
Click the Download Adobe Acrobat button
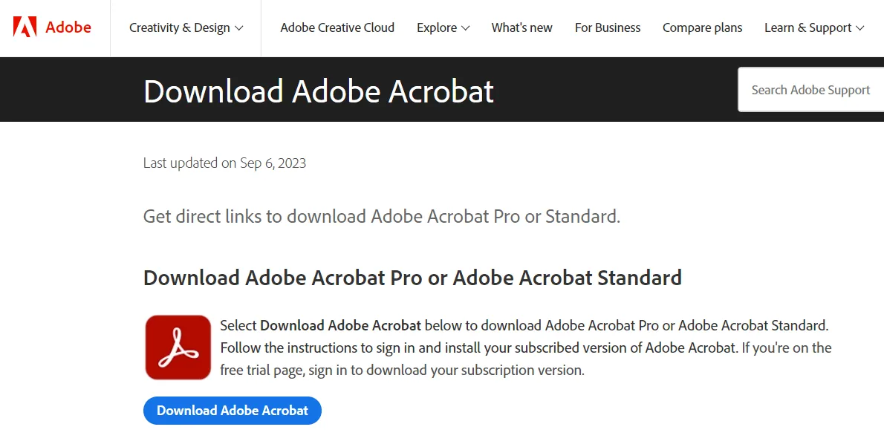(x=232, y=411)
